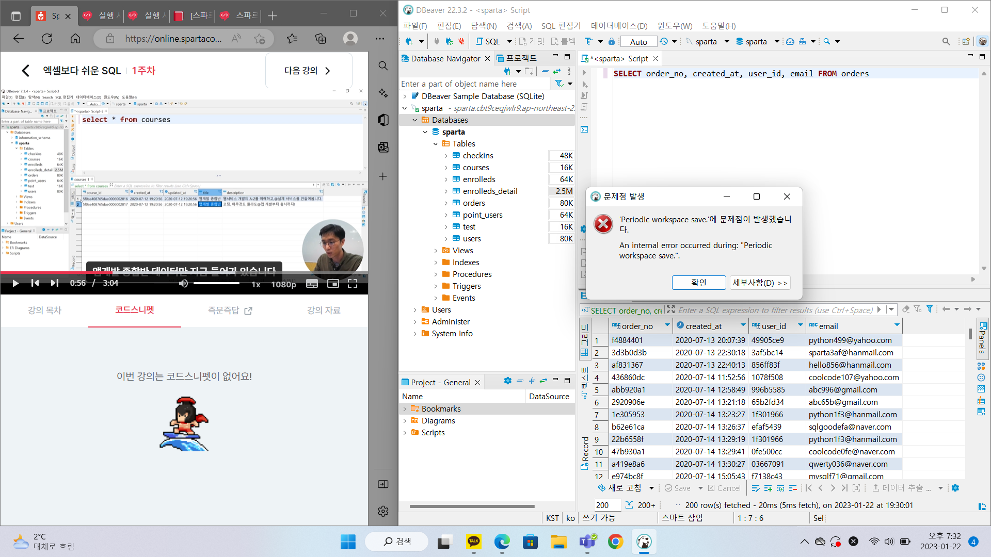
Task: Click 확인 button in the error dialog
Action: click(699, 283)
